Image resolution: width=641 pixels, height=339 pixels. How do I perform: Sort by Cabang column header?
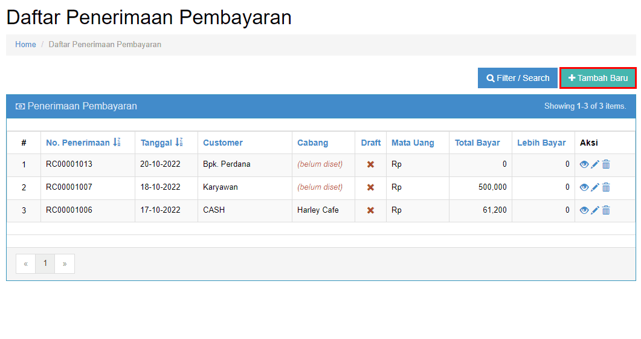click(312, 143)
